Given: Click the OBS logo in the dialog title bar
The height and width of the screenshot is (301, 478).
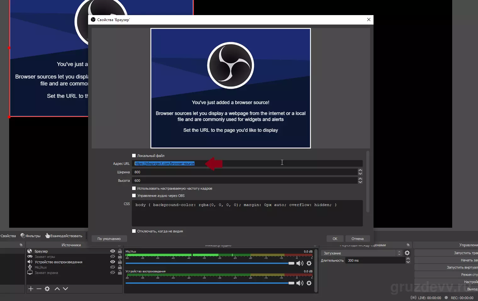Looking at the screenshot, I should click(x=93, y=20).
